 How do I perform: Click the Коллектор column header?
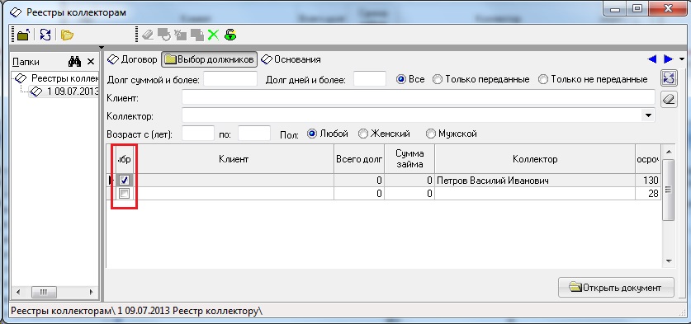click(x=535, y=159)
